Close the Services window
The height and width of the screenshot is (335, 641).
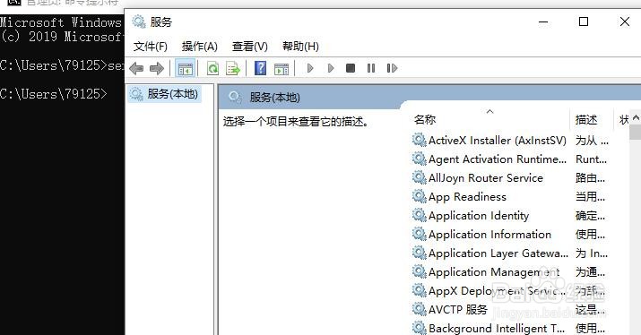[x=624, y=21]
